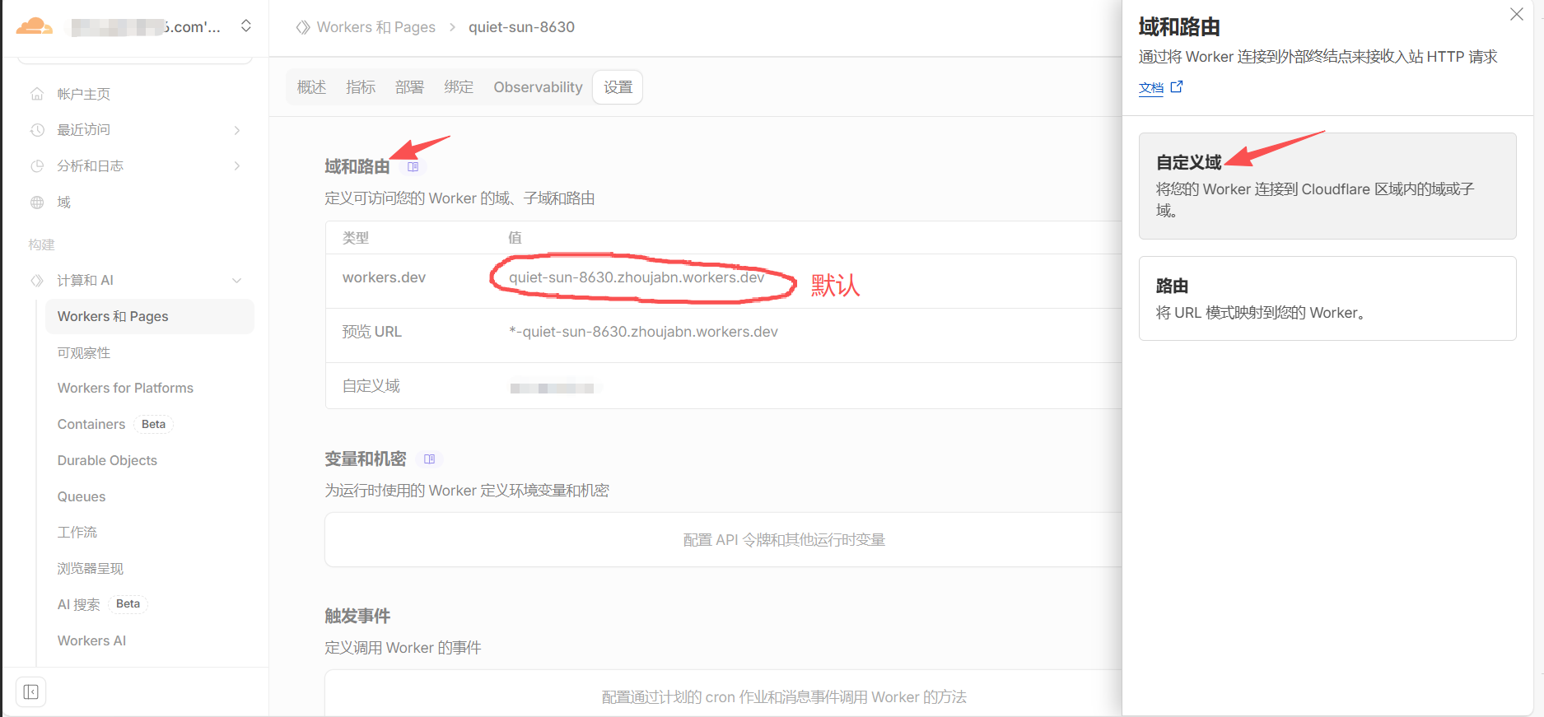
Task: Switch to the Observability tab
Action: pyautogui.click(x=538, y=87)
